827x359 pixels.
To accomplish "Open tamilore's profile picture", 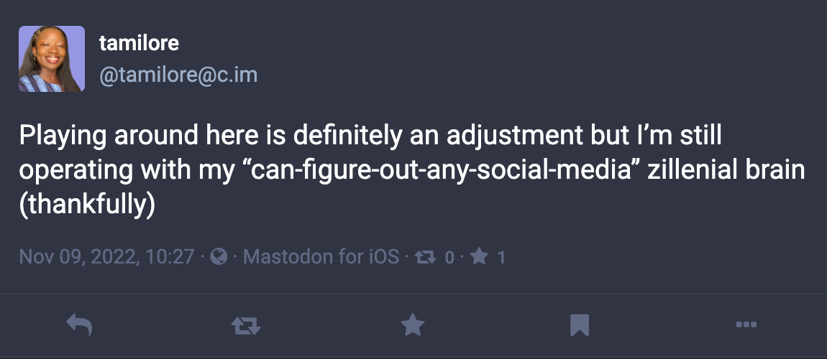I will pyautogui.click(x=52, y=59).
